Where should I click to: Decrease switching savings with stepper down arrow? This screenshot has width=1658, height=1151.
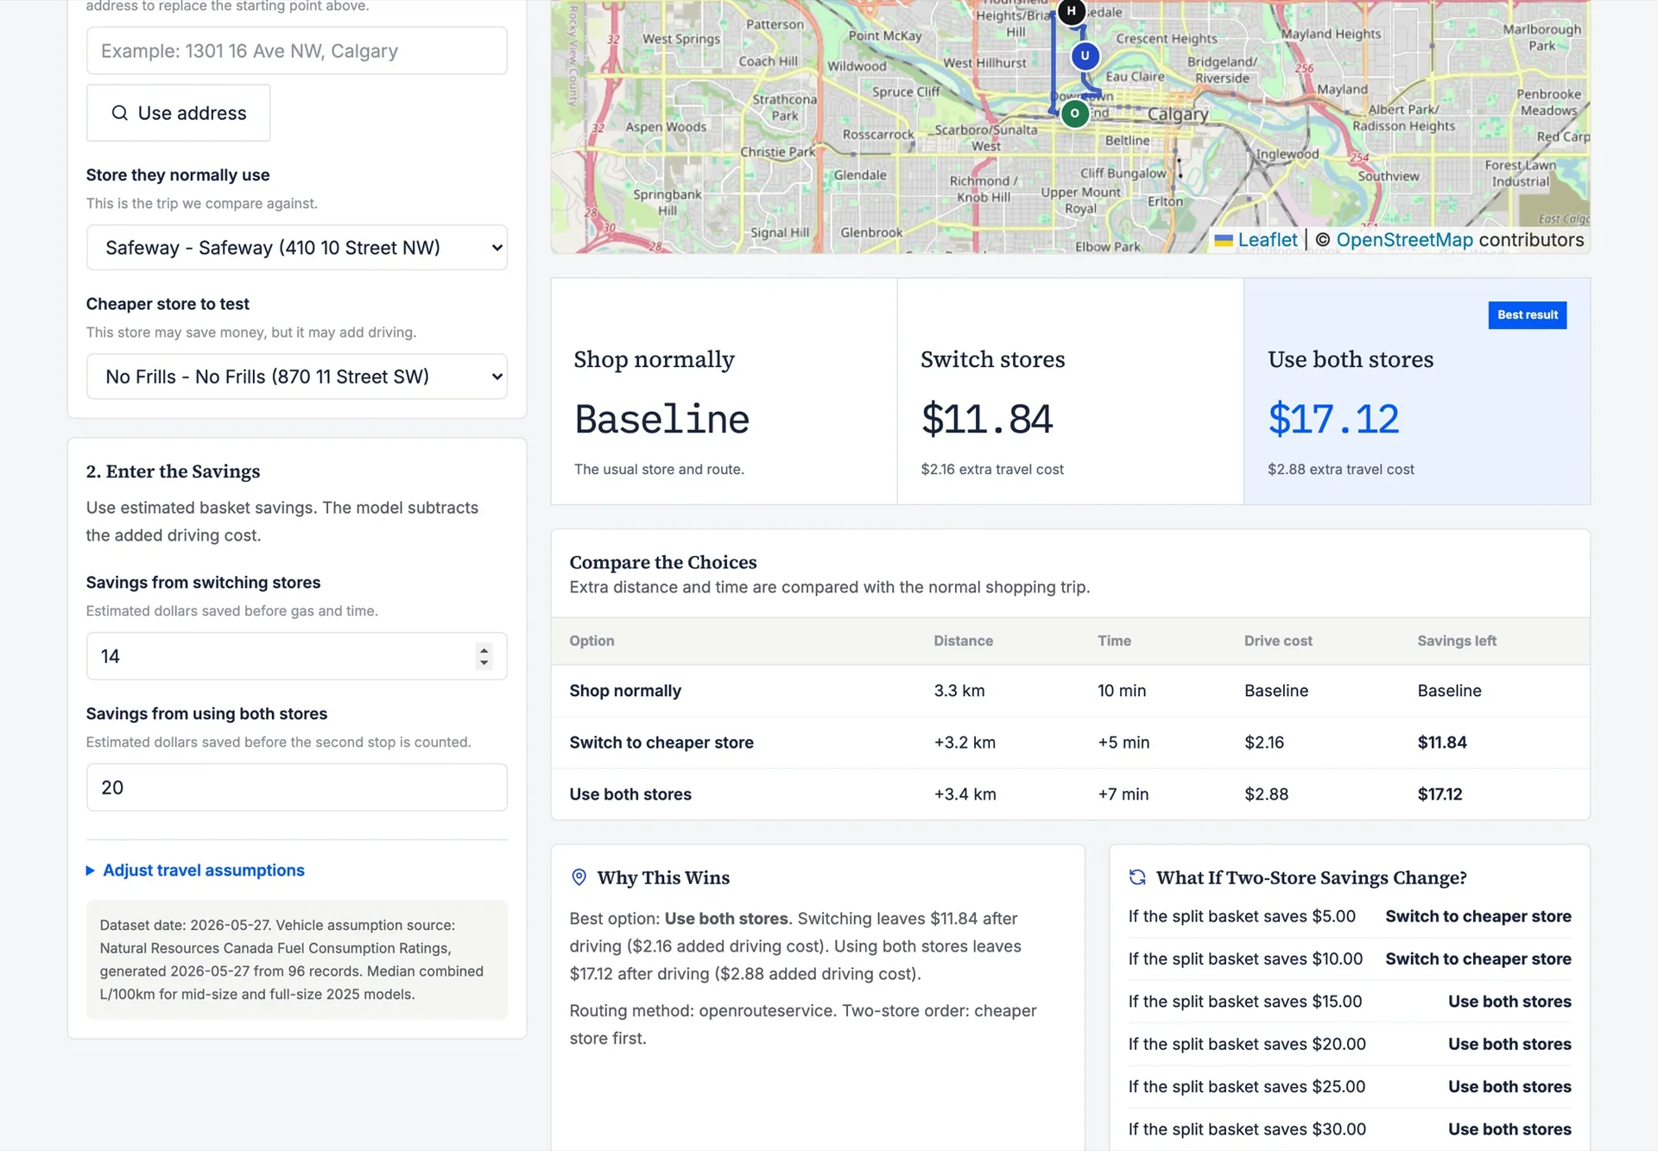tap(484, 663)
